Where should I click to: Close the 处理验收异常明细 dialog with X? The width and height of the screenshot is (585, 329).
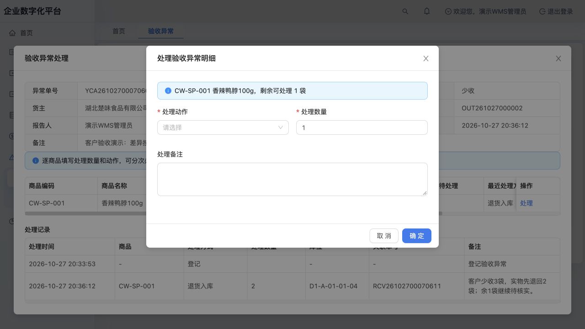(x=426, y=58)
